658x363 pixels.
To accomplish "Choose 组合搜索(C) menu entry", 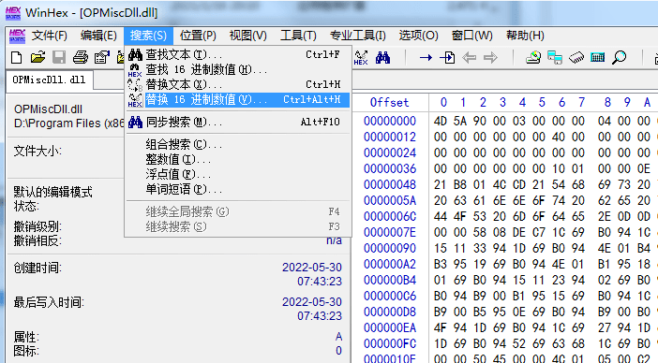I will (238, 144).
